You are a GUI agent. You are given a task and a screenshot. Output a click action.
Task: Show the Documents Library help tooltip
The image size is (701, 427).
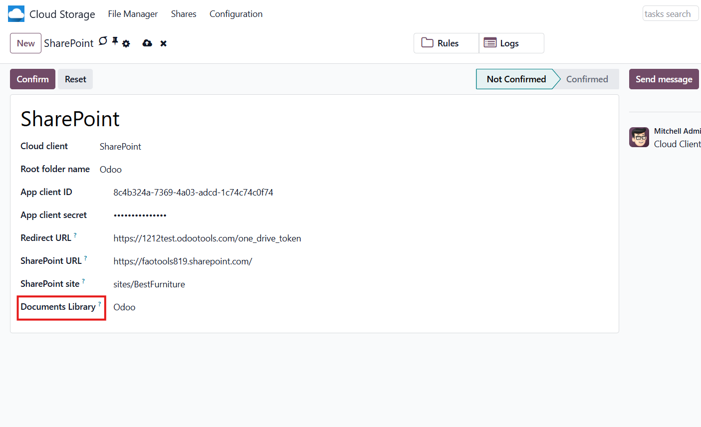point(99,304)
